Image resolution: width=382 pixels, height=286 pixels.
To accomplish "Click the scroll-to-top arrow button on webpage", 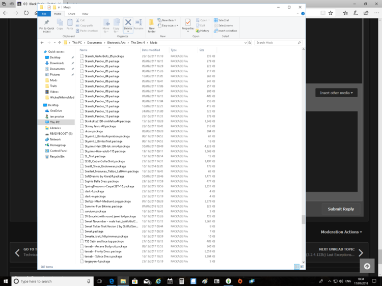I will point(367,266).
